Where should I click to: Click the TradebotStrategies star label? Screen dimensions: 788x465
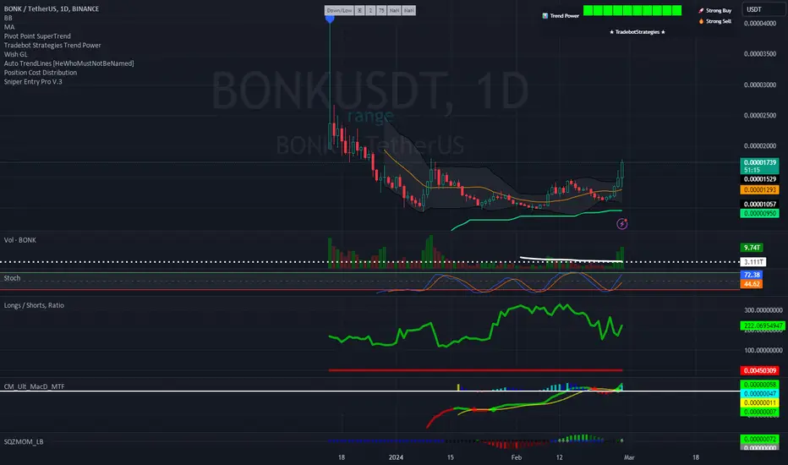pos(638,31)
